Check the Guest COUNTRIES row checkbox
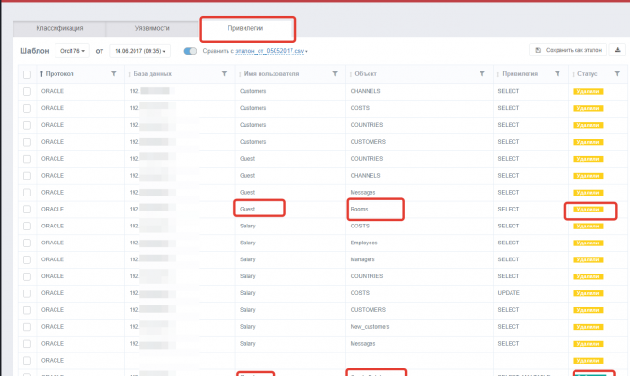The height and width of the screenshot is (376, 630). (x=27, y=159)
